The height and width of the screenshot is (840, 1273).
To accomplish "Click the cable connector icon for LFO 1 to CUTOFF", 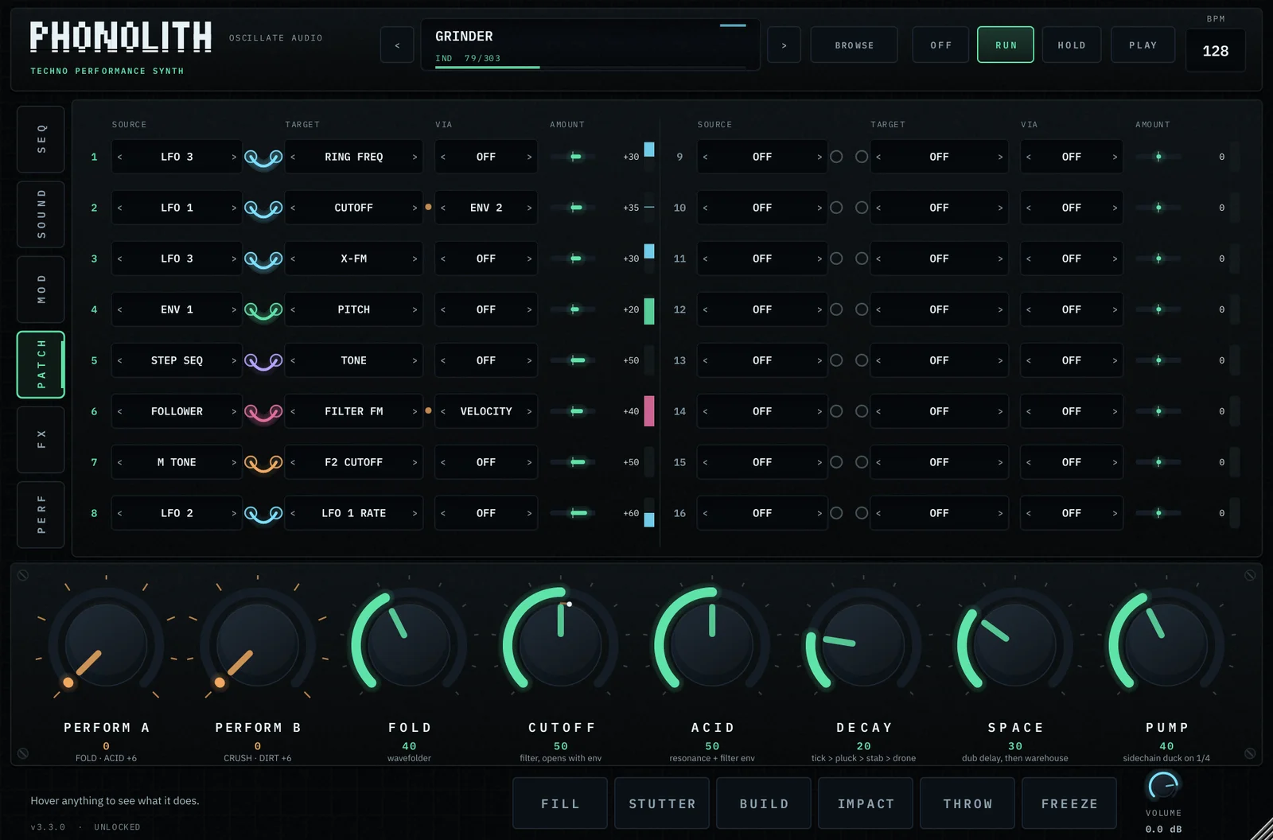I will [263, 209].
